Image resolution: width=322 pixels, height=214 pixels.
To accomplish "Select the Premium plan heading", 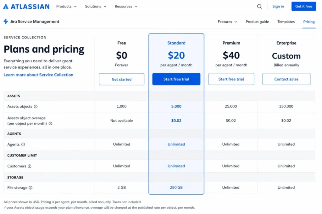I will click(231, 43).
